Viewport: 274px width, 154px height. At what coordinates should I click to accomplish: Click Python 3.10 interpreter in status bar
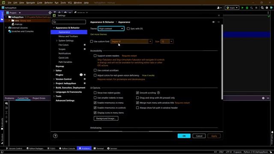[256, 152]
